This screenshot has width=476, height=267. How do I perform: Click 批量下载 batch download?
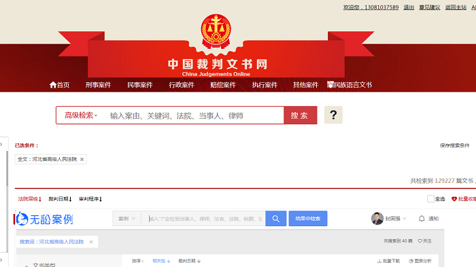click(x=388, y=261)
